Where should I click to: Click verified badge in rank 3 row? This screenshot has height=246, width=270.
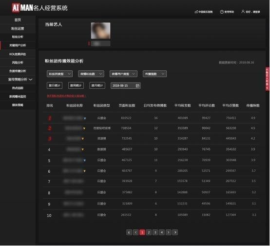[x=83, y=139]
